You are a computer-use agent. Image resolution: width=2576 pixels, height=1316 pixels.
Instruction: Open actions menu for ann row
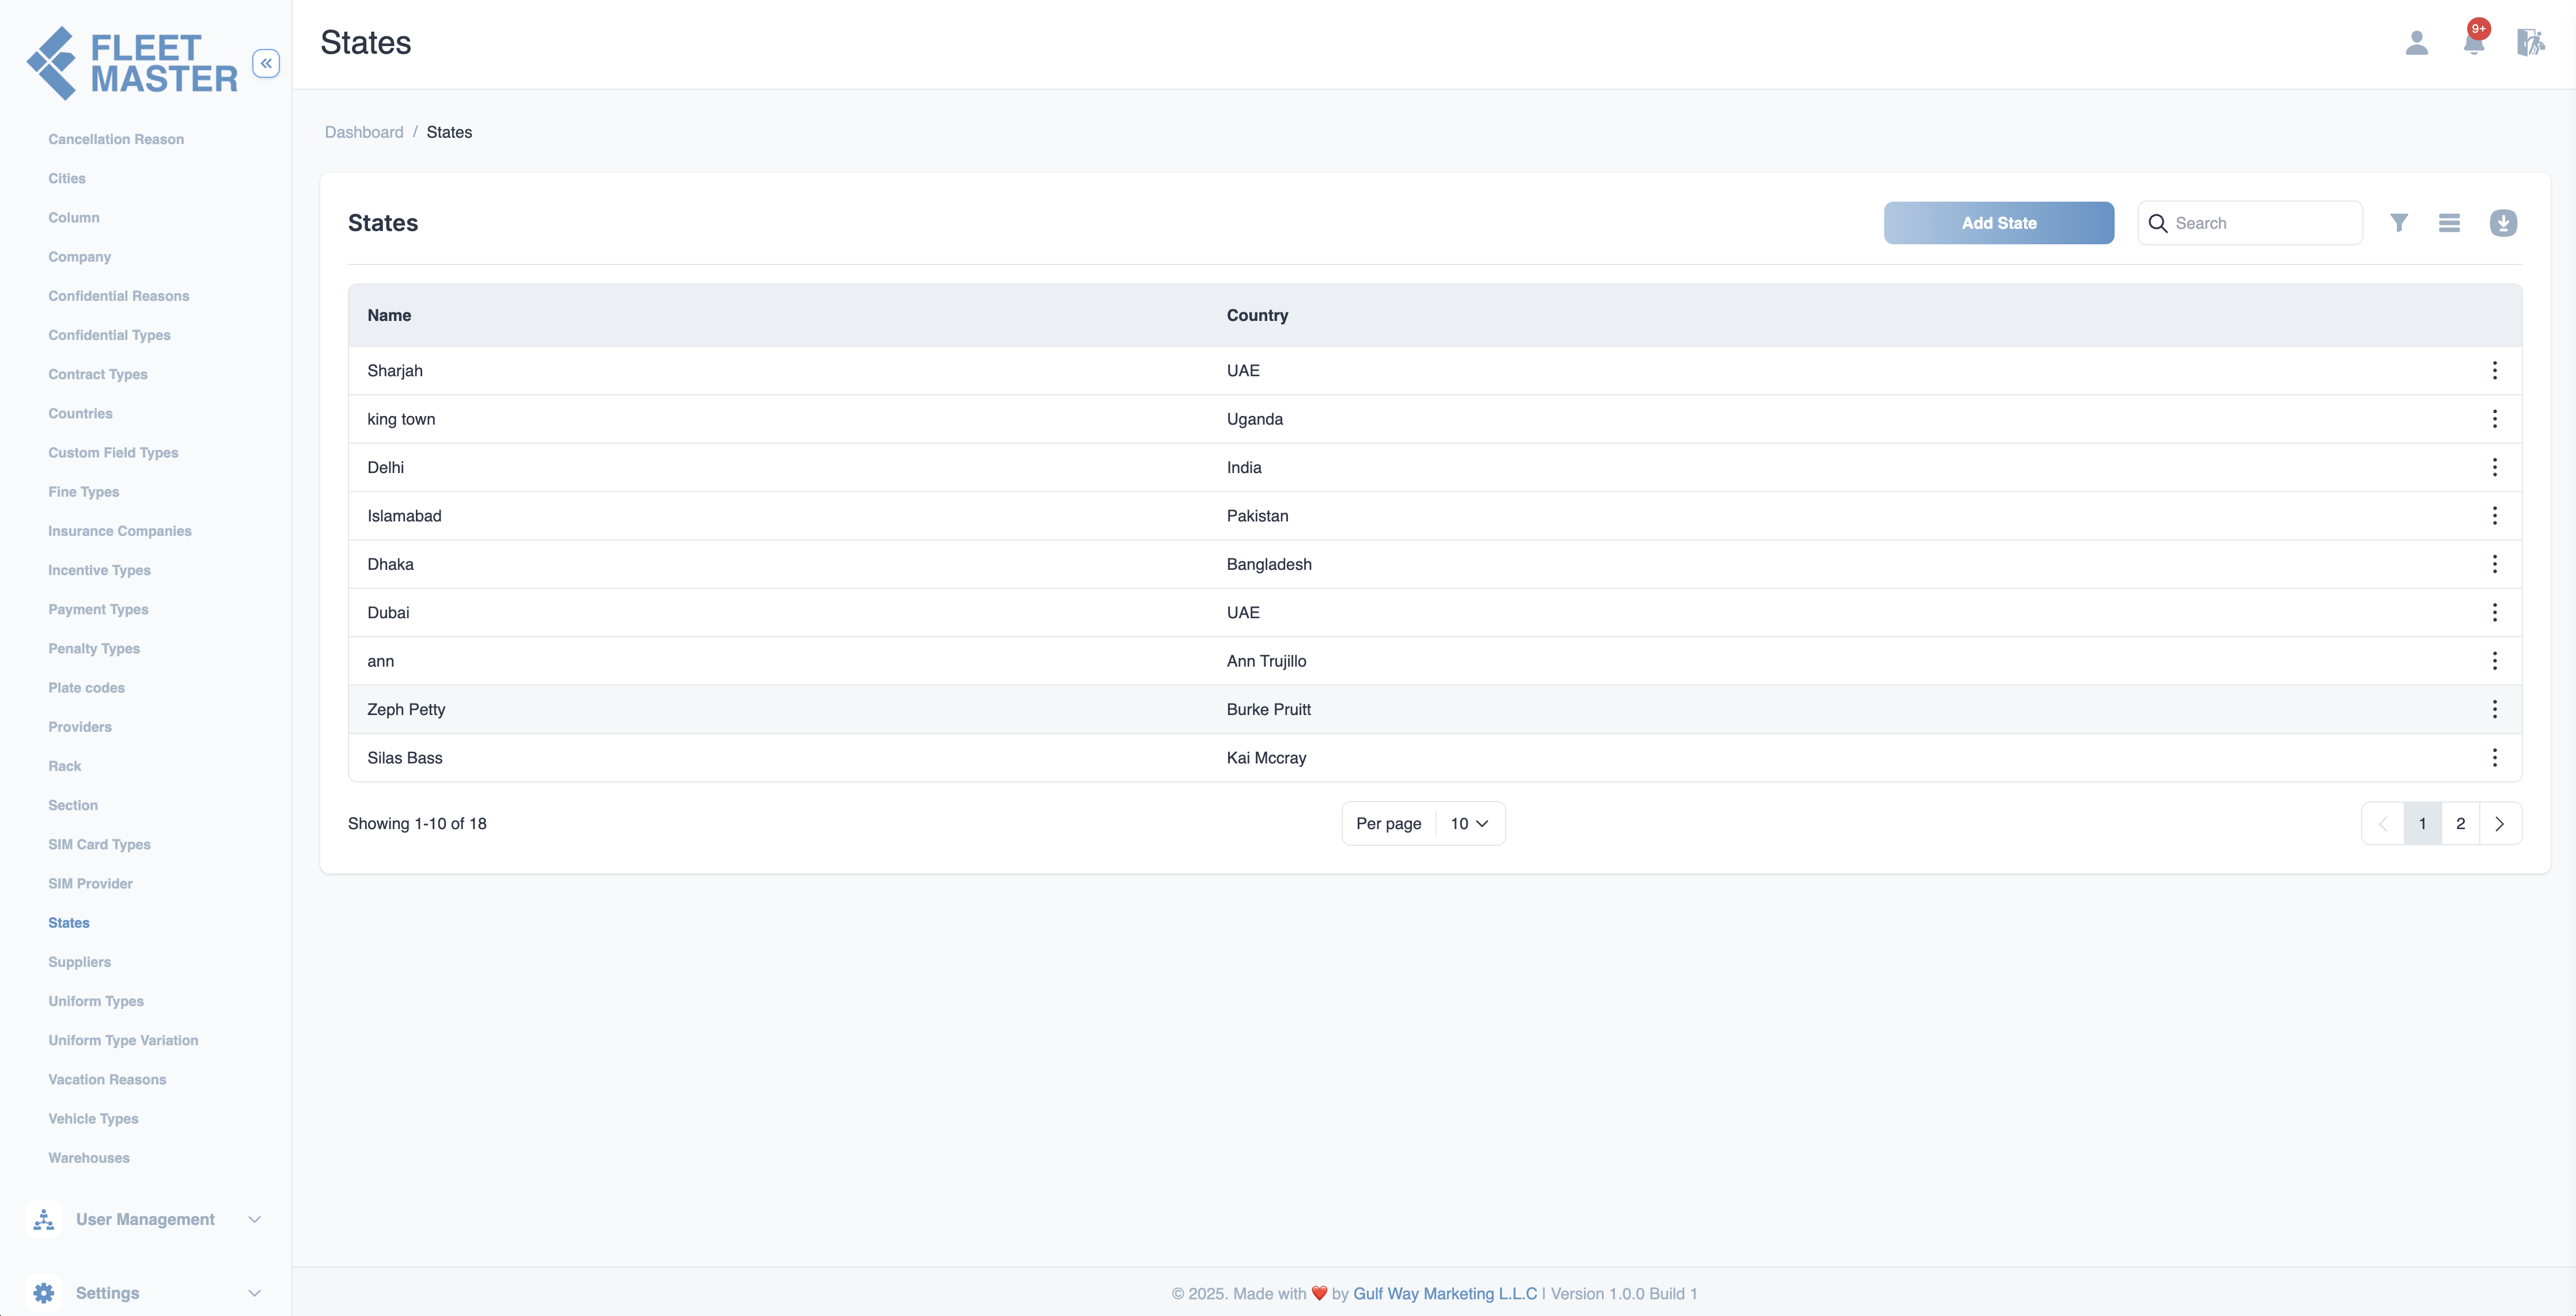click(x=2494, y=661)
